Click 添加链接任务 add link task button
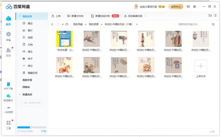Image resolution: width=221 pixels, height=137 pixels. pos(133,16)
